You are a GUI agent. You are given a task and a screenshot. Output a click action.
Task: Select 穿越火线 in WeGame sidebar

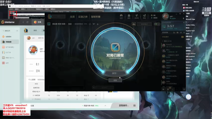tap(10, 58)
